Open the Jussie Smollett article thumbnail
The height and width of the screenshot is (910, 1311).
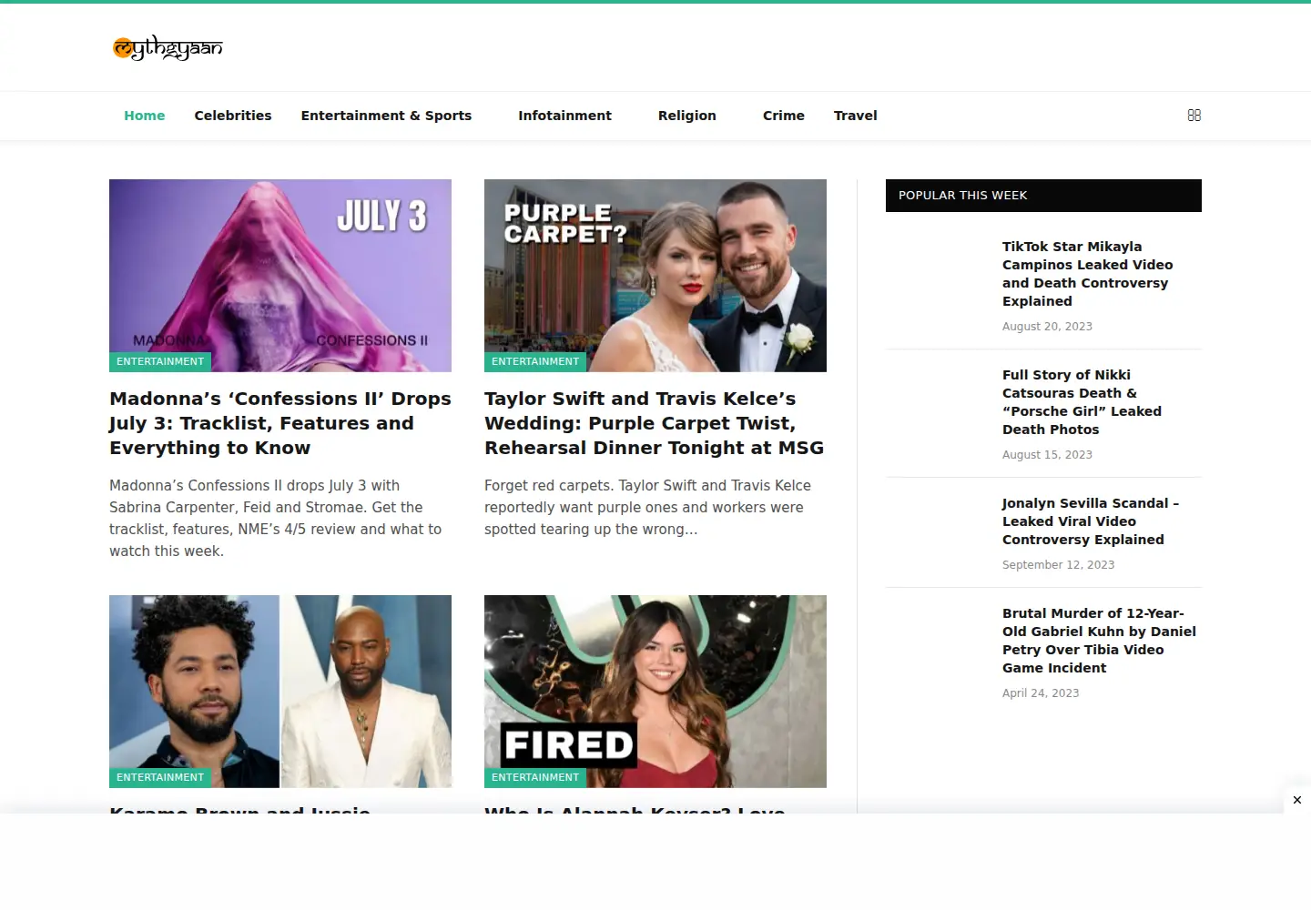click(x=280, y=692)
